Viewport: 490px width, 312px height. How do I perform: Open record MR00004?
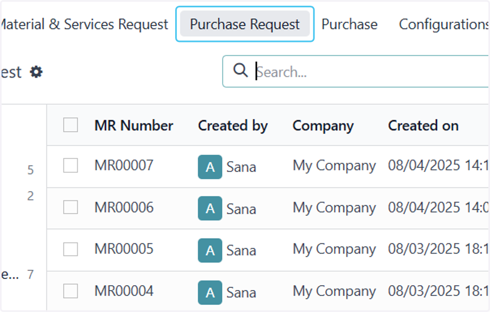click(124, 291)
